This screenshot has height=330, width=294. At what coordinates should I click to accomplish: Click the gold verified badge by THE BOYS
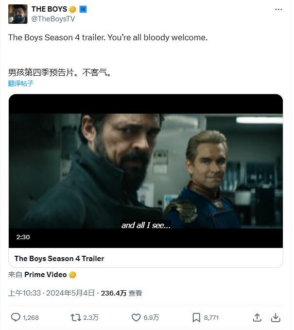click(x=72, y=9)
